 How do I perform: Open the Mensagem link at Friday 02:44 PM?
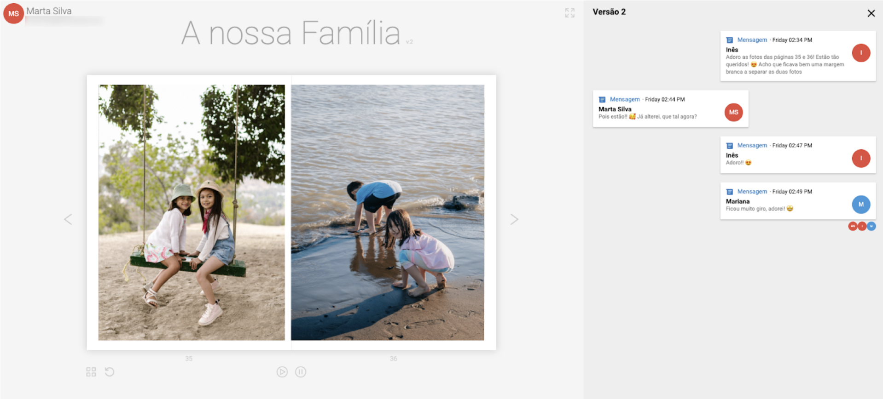(x=624, y=99)
